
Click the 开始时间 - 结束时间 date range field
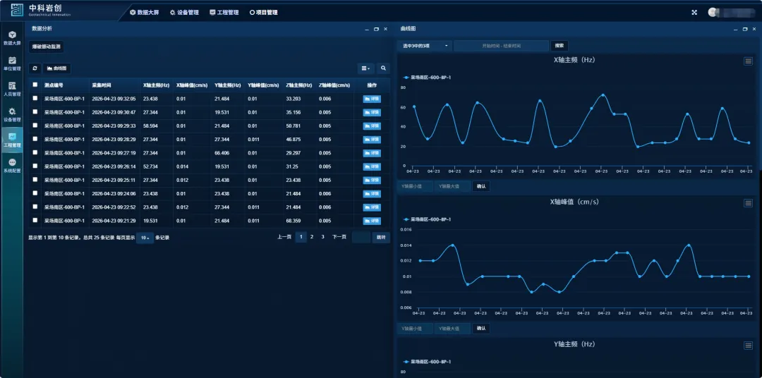[x=501, y=46]
